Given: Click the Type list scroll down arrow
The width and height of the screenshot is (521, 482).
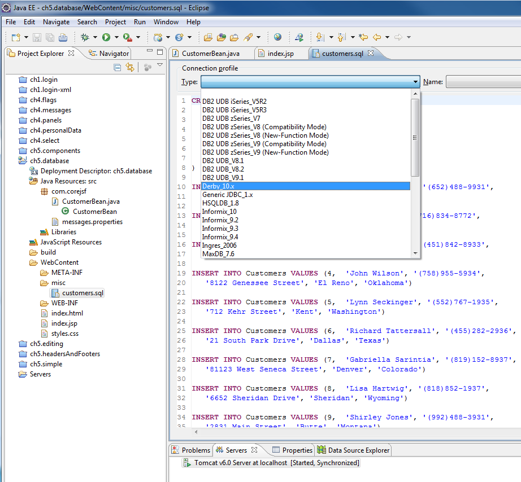Looking at the screenshot, I should coord(415,253).
